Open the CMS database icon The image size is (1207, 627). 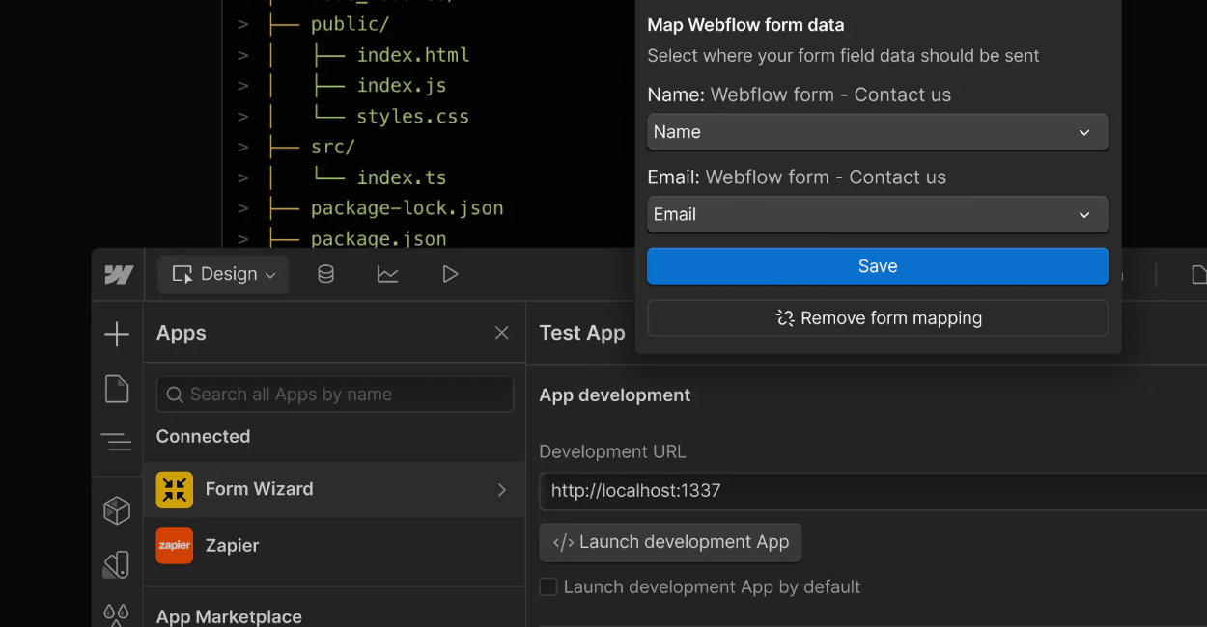[x=326, y=275]
